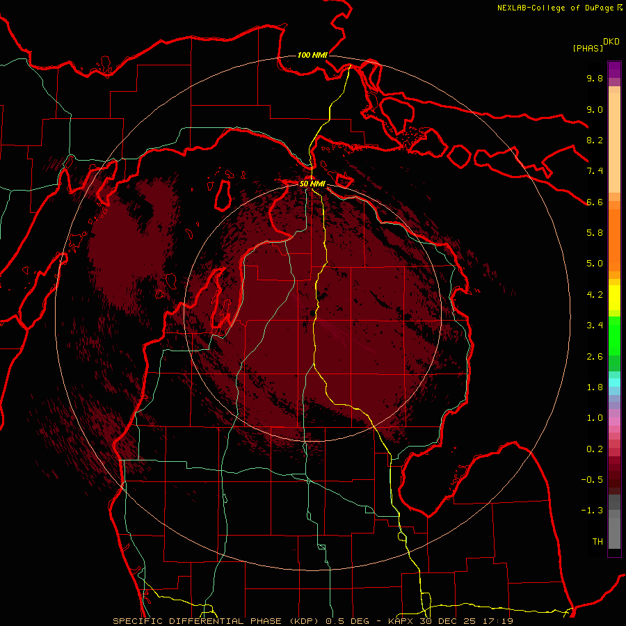Click the 8.2 legend value
This screenshot has height=626, width=626.
(x=595, y=140)
